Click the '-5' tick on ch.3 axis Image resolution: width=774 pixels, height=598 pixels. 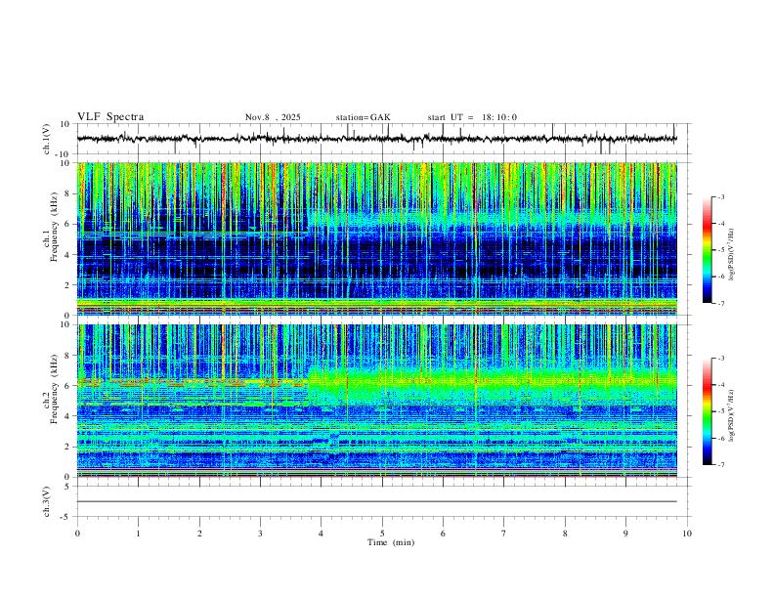[65, 517]
